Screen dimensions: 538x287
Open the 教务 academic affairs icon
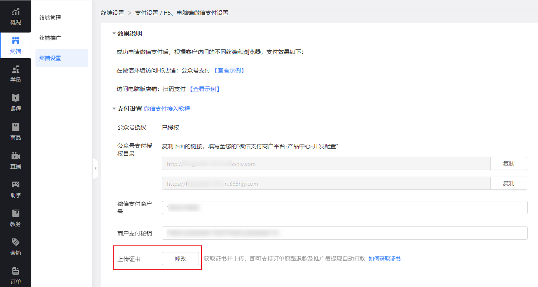(16, 213)
